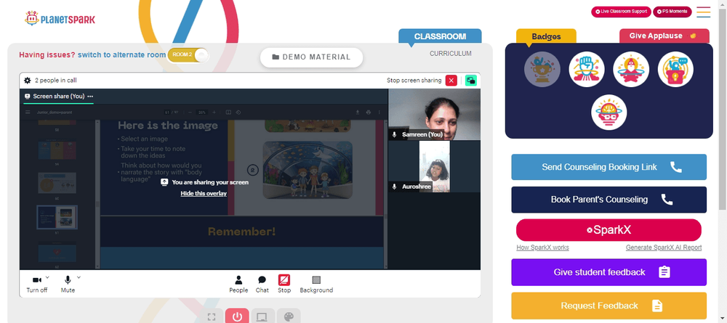Mute the microphone
Viewport: 727px width, 323px height.
(x=68, y=284)
